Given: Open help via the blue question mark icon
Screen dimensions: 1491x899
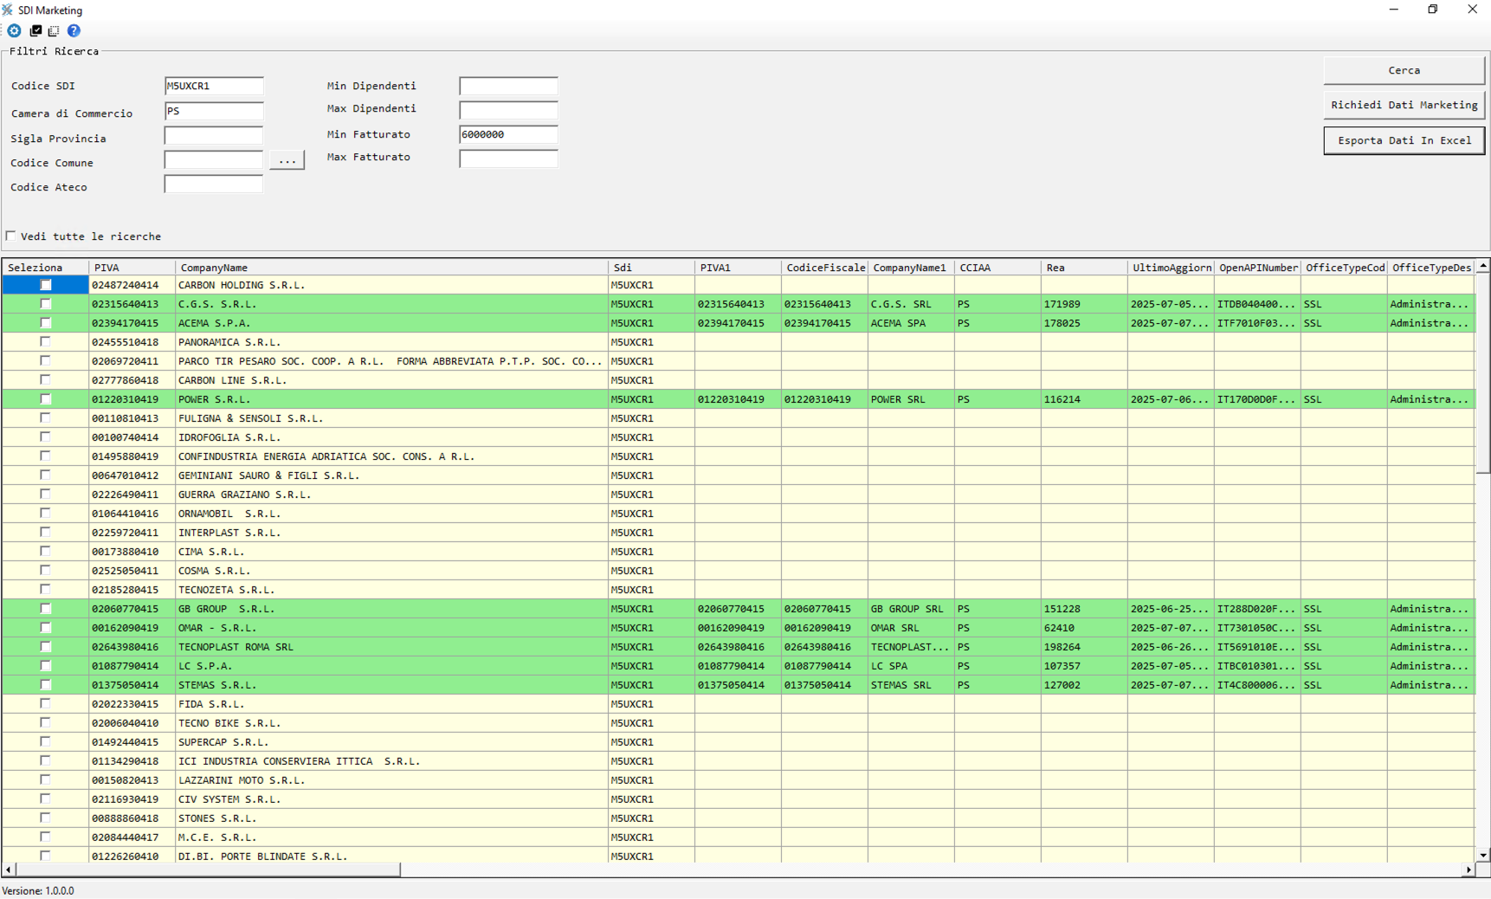Looking at the screenshot, I should point(74,30).
